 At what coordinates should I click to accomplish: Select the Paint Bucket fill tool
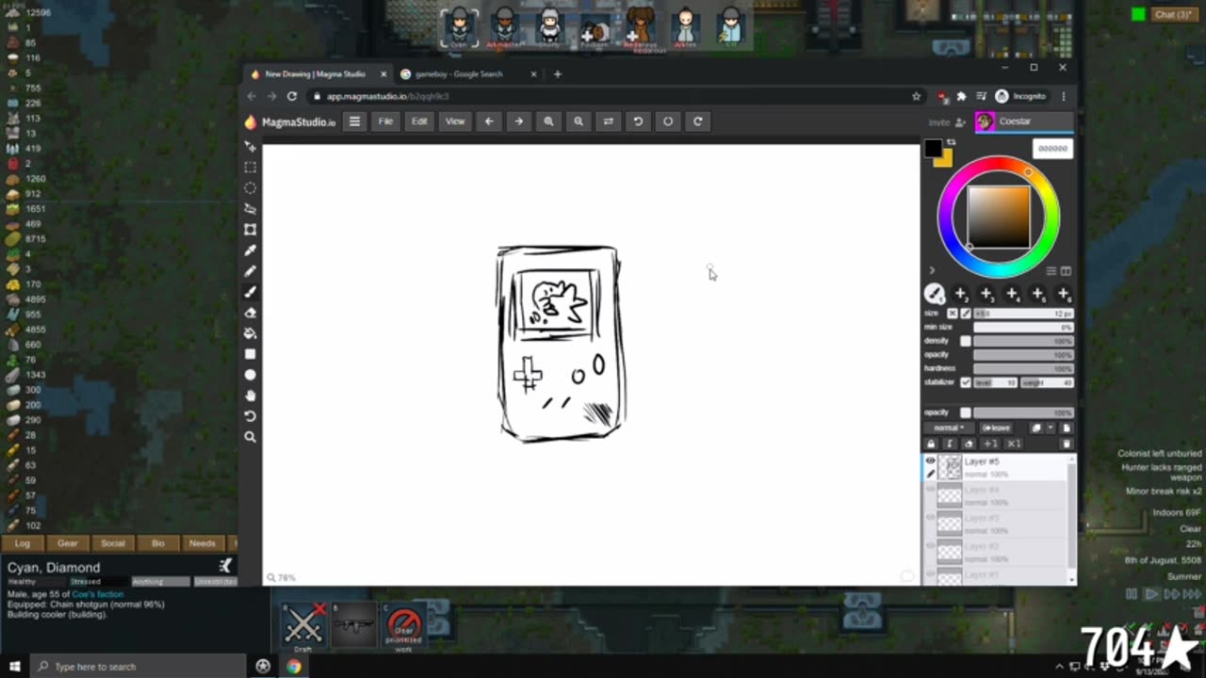pyautogui.click(x=250, y=333)
